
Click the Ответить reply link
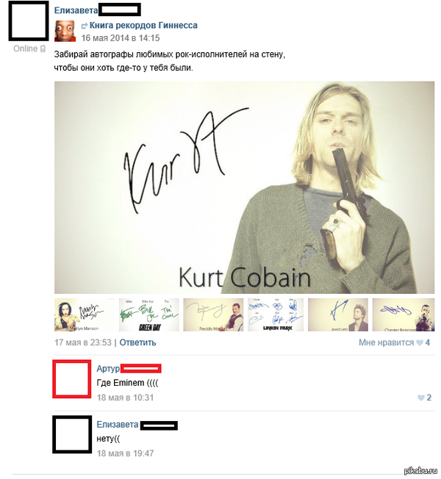(137, 342)
